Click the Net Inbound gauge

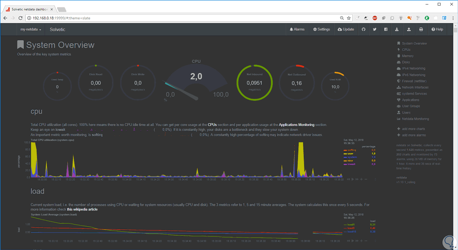point(254,83)
